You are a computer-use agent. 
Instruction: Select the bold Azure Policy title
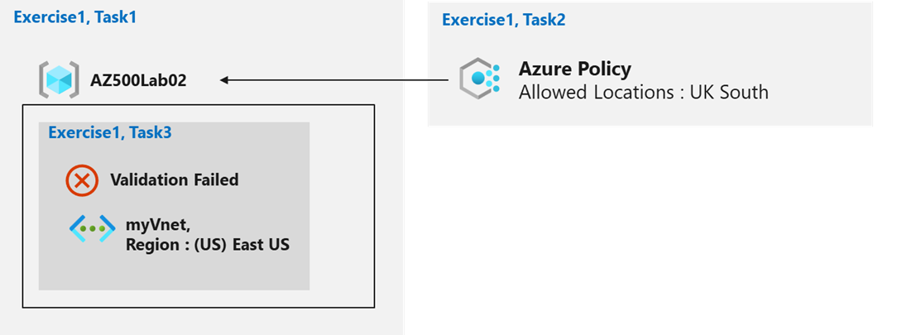tap(574, 69)
